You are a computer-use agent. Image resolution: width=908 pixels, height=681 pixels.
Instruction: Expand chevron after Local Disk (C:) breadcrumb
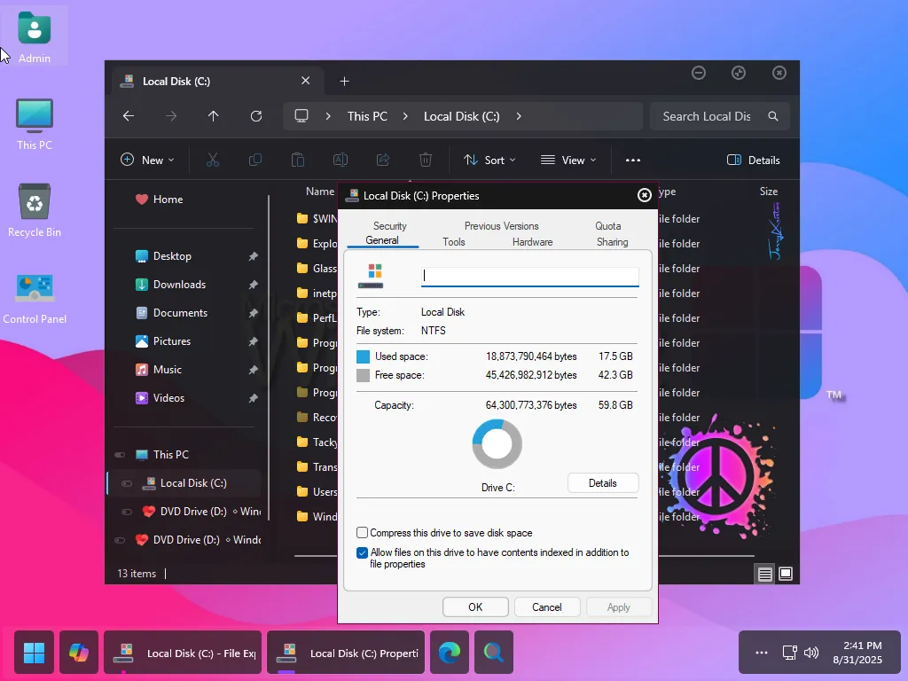[x=519, y=116]
